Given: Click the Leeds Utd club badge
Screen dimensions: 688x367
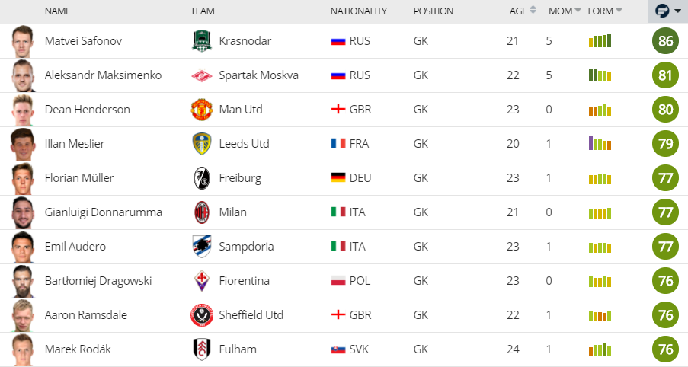Looking at the screenshot, I should click(200, 144).
